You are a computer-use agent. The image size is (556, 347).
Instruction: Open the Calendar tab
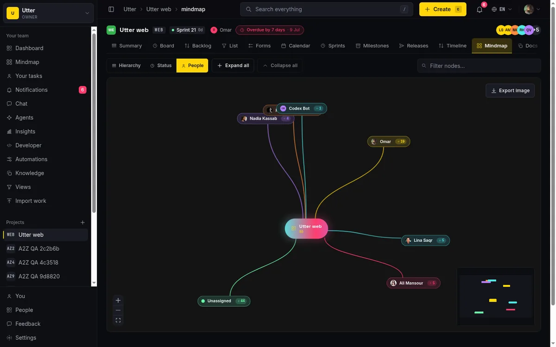pos(296,46)
